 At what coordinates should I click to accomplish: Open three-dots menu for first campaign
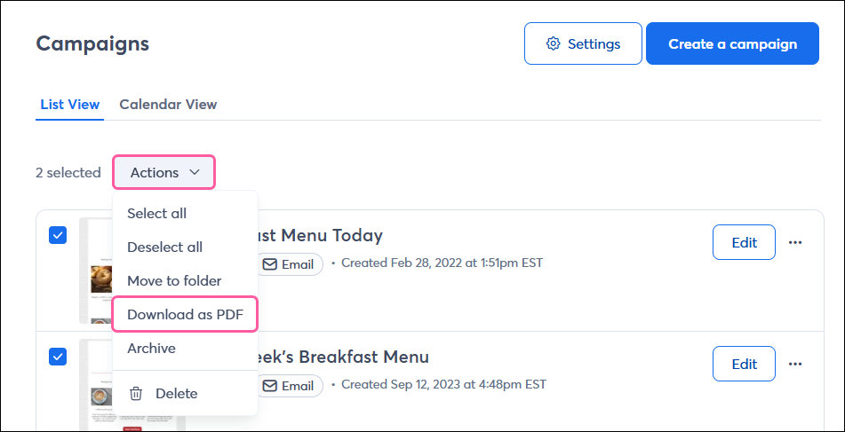pyautogui.click(x=795, y=242)
